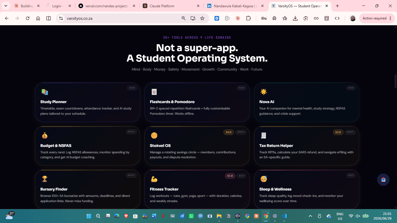The height and width of the screenshot is (223, 397).
Task: Bookmark this page with the star icon
Action: coord(202,18)
